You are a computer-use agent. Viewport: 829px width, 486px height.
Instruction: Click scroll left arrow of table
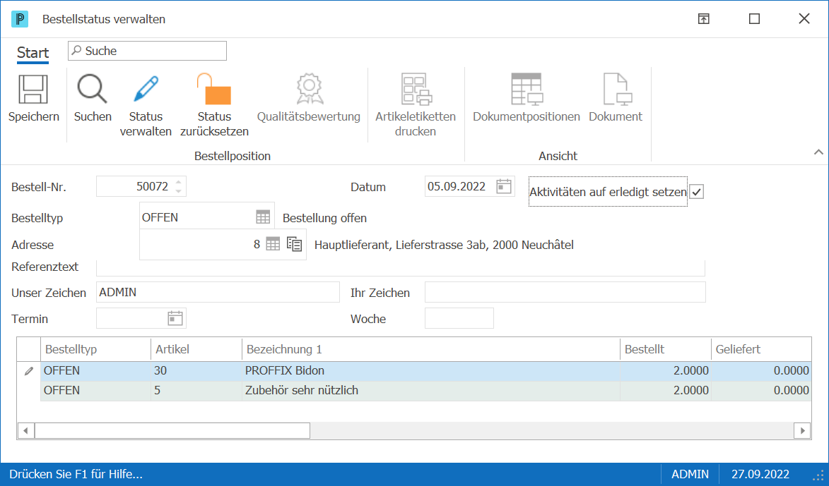coord(25,430)
